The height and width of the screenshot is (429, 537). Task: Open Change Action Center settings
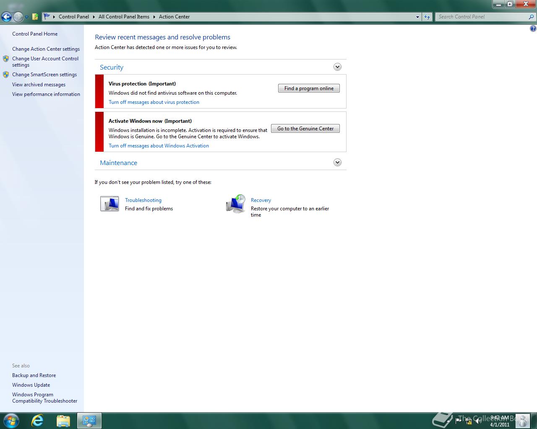[x=46, y=49]
